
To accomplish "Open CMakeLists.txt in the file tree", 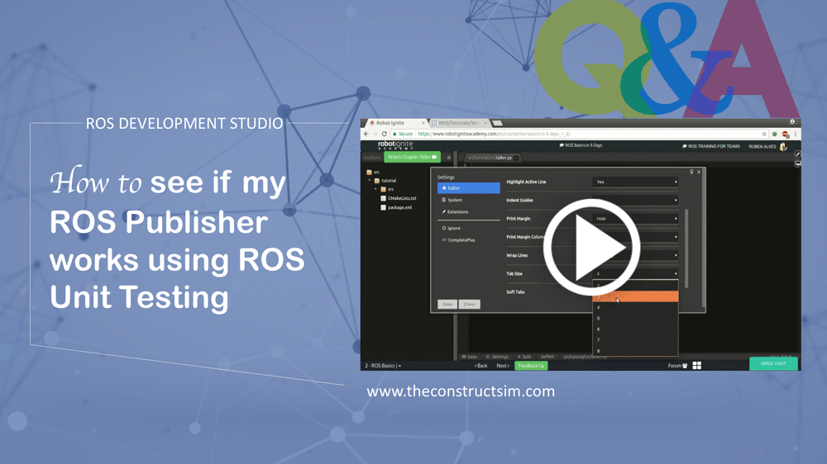I will pyautogui.click(x=399, y=198).
